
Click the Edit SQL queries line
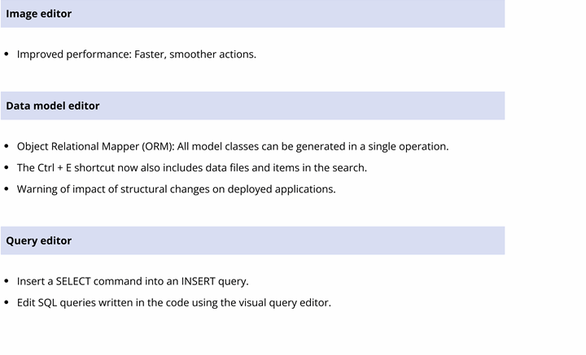click(x=174, y=302)
